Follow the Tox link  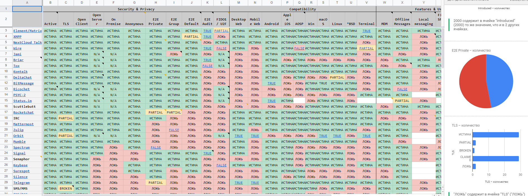(16, 66)
